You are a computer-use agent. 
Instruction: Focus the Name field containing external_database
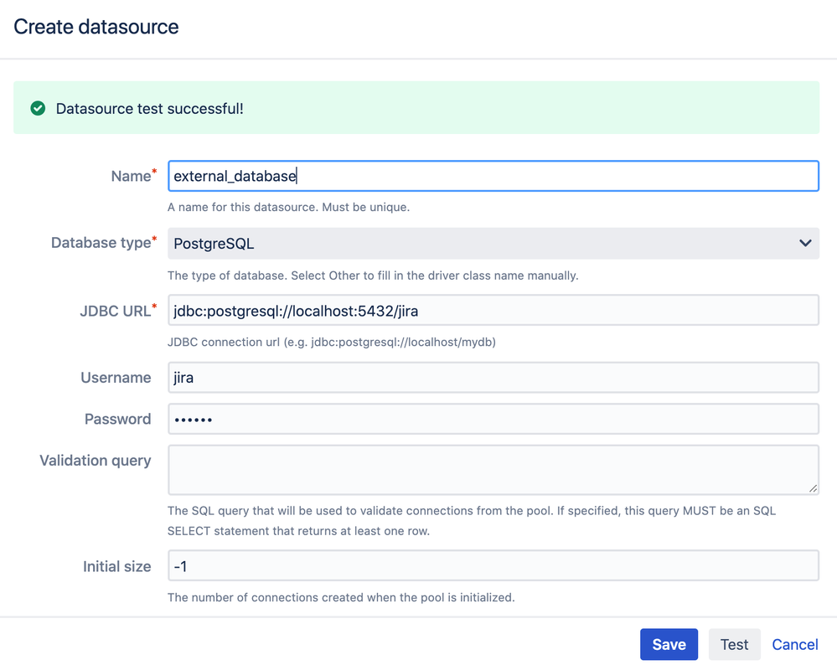tap(493, 176)
